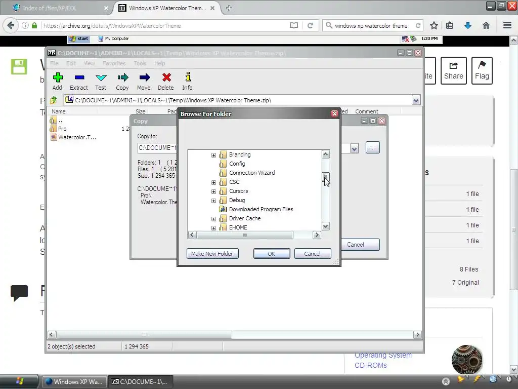Click folder tree horizontal scroll left arrow

pyautogui.click(x=192, y=235)
